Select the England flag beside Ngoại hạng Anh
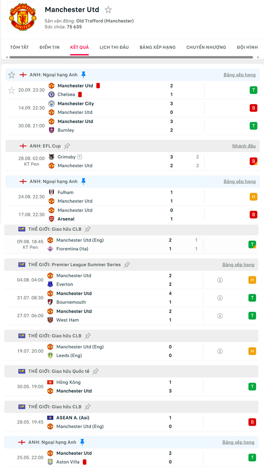The height and width of the screenshot is (467, 264). [23, 74]
